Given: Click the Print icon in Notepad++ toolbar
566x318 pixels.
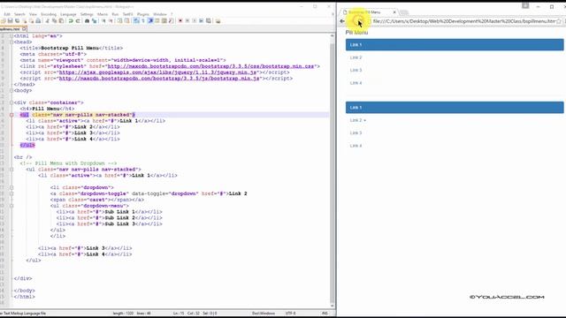Looking at the screenshot, I should click(38, 21).
